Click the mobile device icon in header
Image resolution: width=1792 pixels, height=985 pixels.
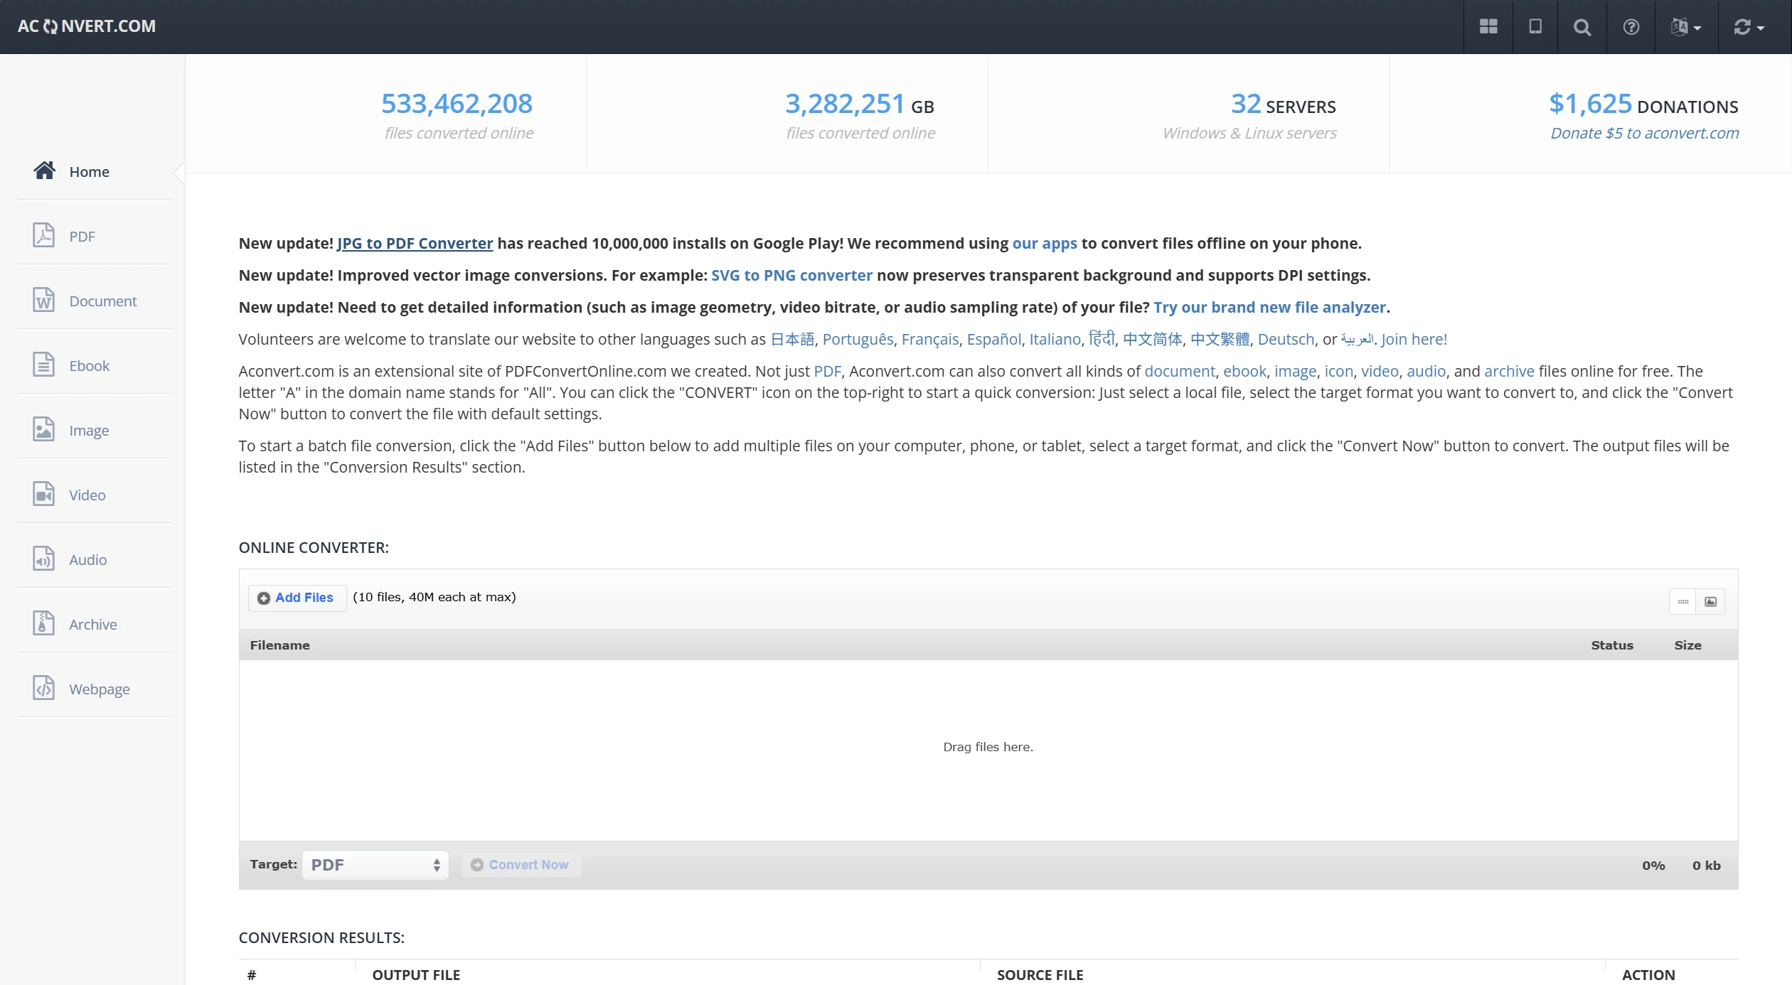tap(1535, 26)
